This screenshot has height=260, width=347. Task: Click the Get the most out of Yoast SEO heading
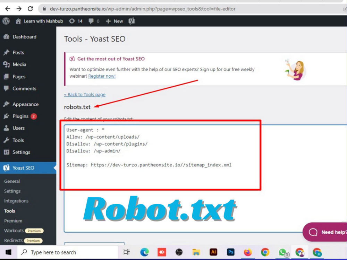click(x=111, y=59)
